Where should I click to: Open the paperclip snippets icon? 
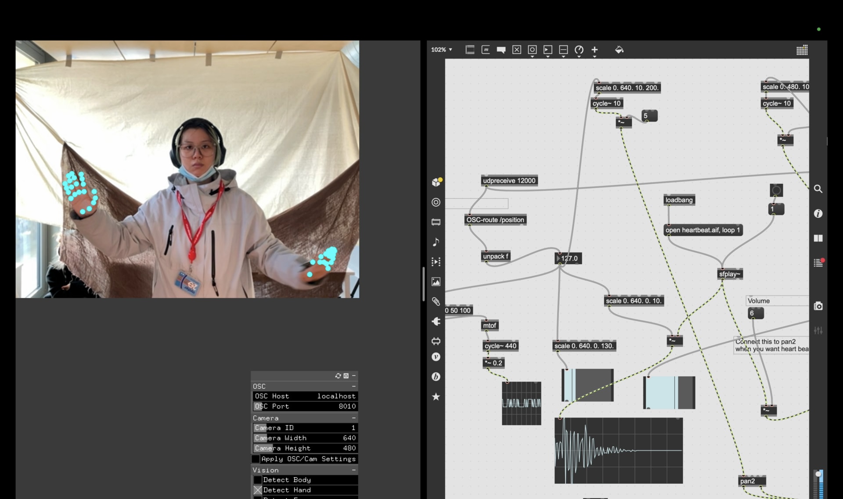436,302
